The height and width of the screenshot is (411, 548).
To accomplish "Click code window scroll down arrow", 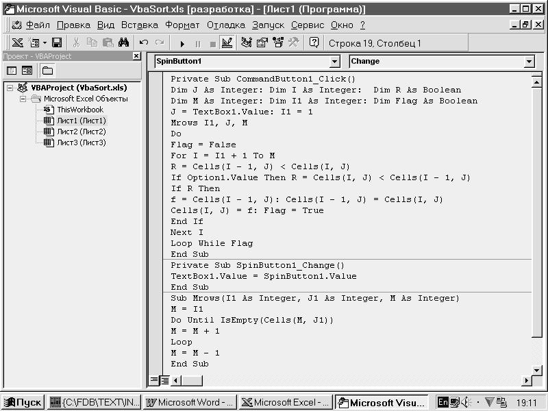I will (x=536, y=370).
